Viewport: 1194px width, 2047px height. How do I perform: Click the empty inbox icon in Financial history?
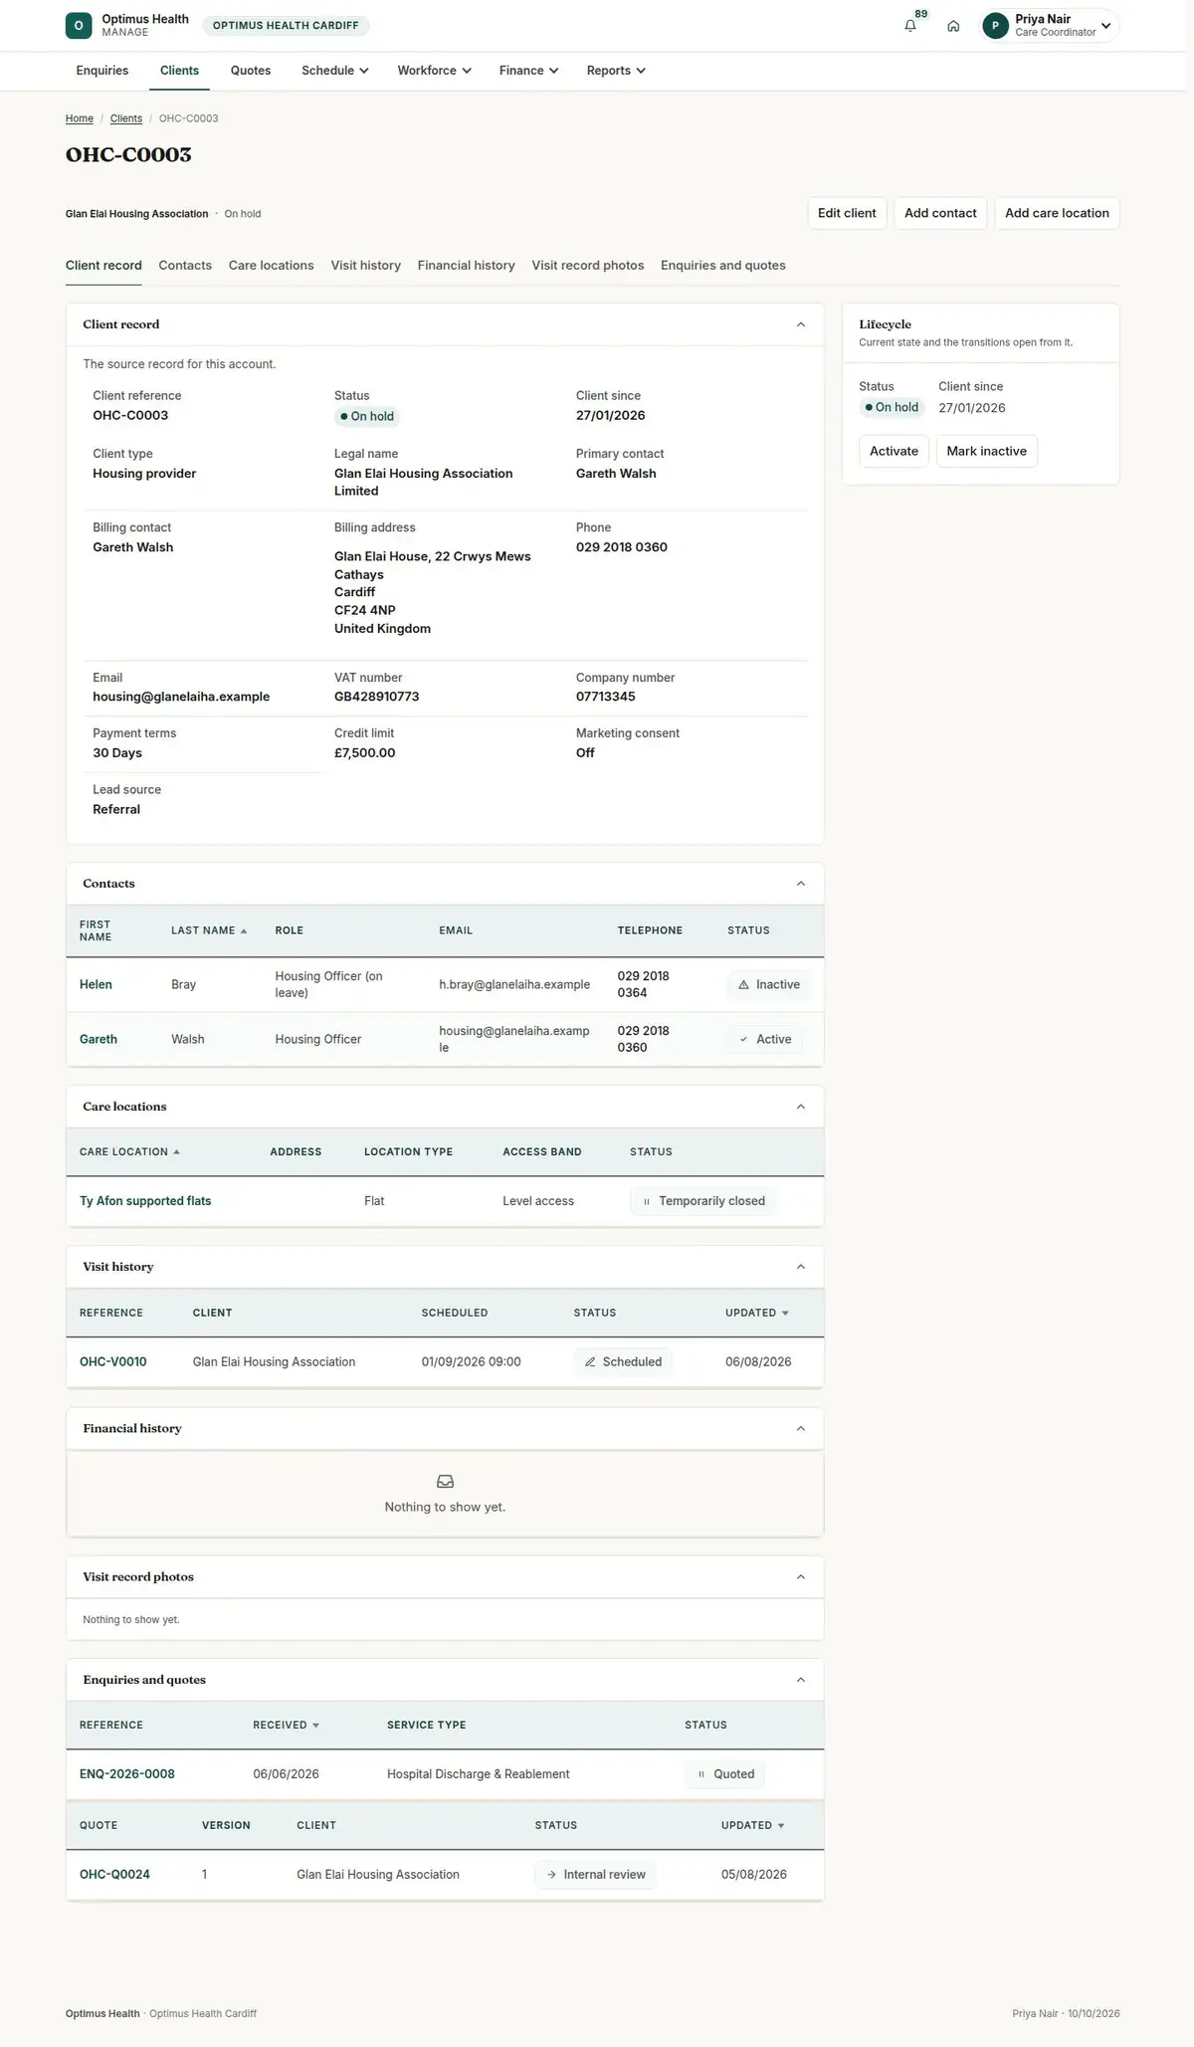tap(445, 1482)
